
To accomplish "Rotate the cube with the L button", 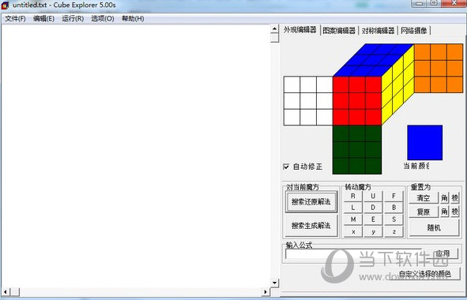I will [353, 208].
